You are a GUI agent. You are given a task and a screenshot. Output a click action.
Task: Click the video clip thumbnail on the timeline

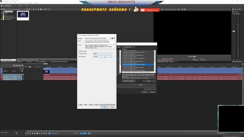47,72
